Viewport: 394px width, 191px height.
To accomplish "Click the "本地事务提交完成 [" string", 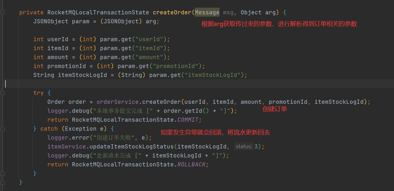I will (123, 111).
